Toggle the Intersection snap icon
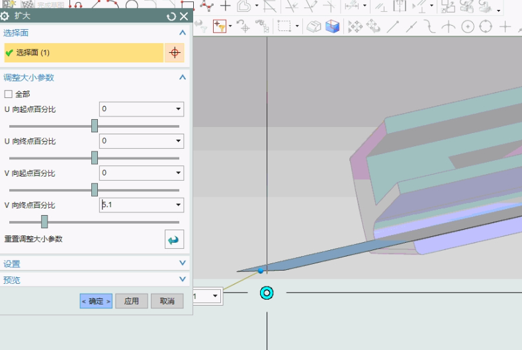This screenshot has width=522, height=350. click(x=449, y=26)
